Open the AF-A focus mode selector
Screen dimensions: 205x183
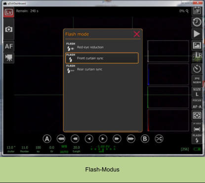click(197, 104)
